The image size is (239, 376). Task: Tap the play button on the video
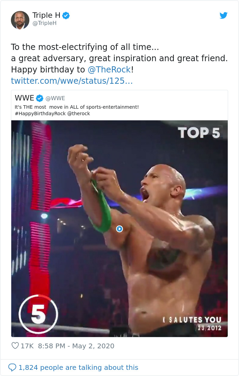[119, 229]
